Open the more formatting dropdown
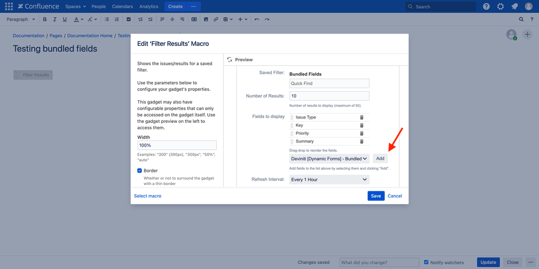This screenshot has width=539, height=269. (x=92, y=19)
